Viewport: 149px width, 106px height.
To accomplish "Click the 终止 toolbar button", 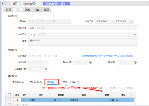I will 37,10.
